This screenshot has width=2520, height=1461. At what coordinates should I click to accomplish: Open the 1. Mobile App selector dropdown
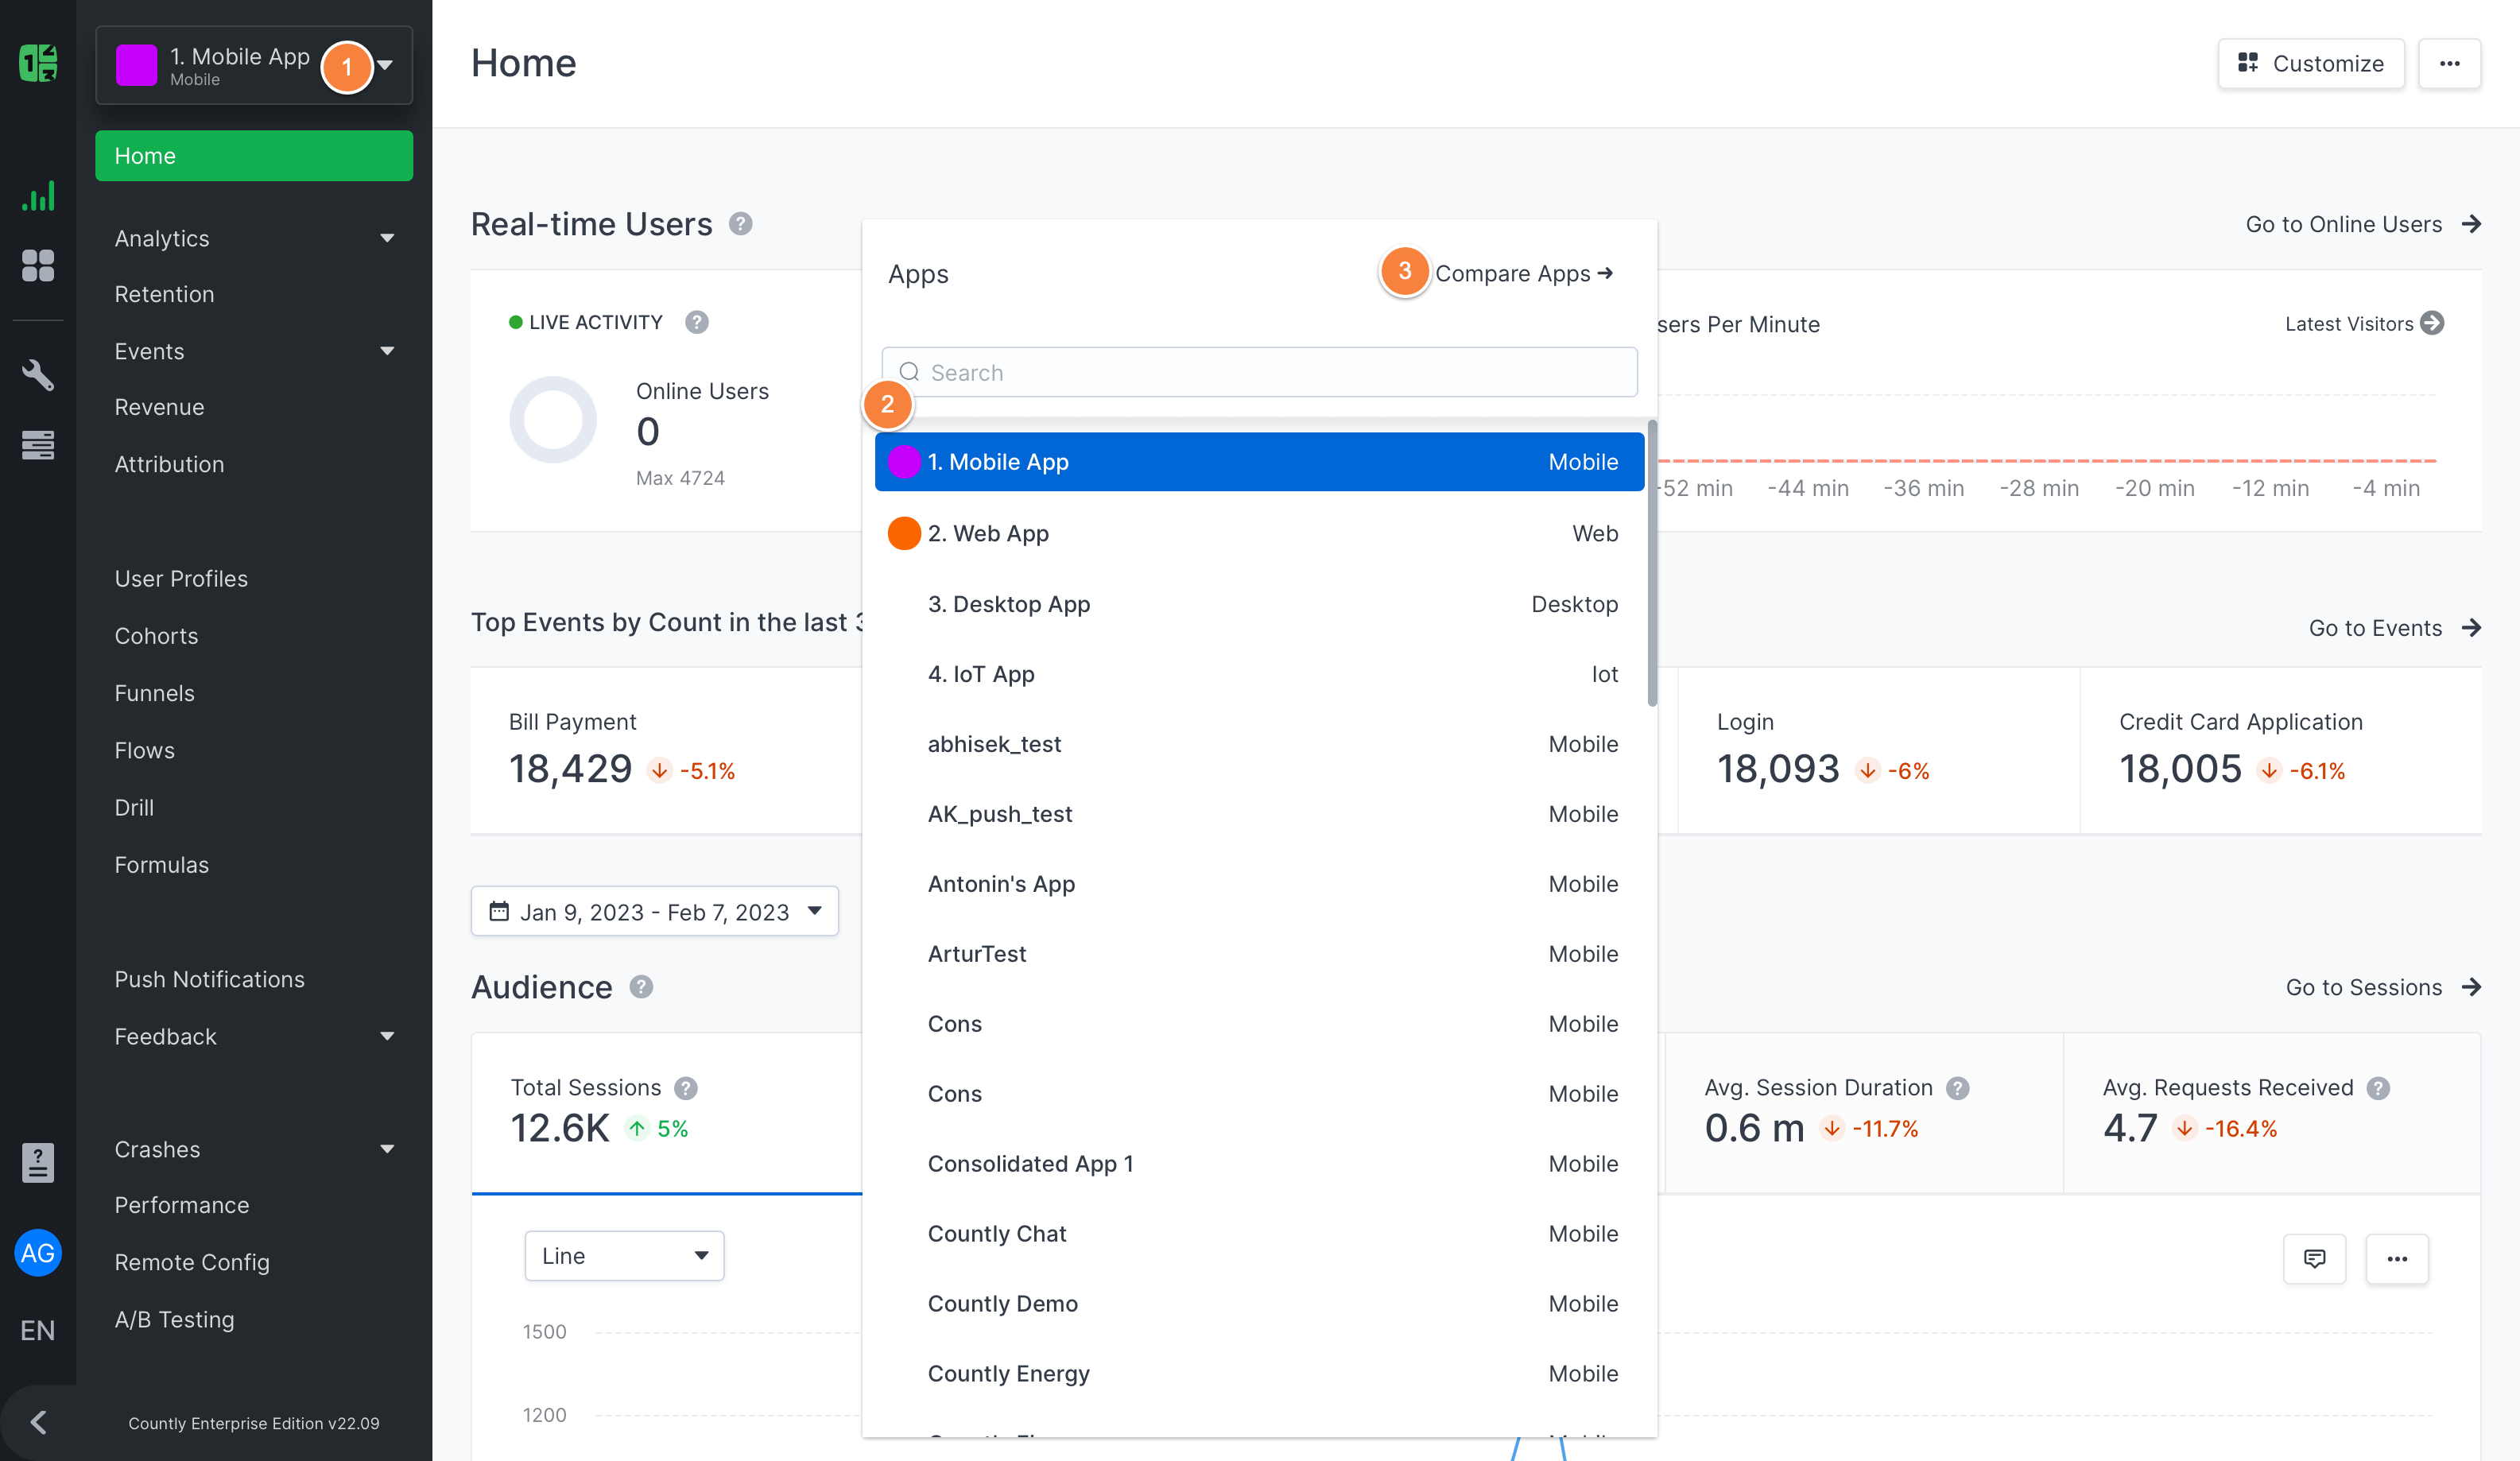(254, 65)
